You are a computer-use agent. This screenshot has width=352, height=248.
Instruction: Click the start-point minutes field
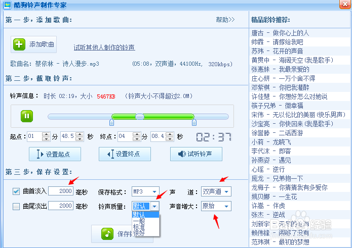point(34,136)
